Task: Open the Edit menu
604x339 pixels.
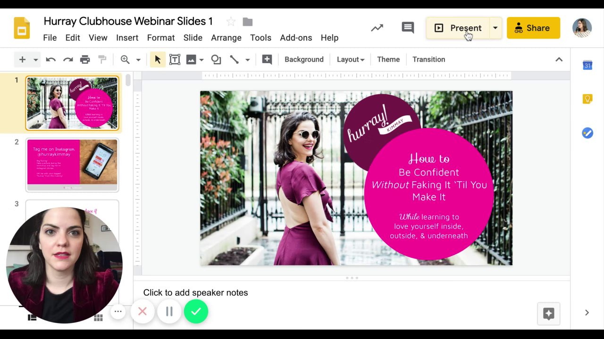Action: [x=73, y=38]
